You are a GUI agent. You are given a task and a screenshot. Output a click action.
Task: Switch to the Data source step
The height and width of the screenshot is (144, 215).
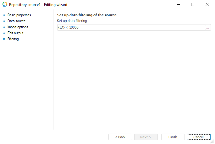tap(16, 21)
